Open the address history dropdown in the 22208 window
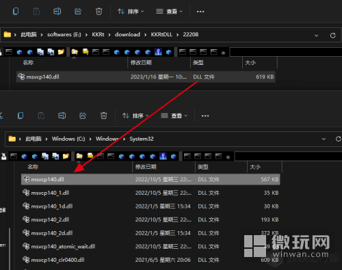The image size is (342, 270). [x=316, y=36]
